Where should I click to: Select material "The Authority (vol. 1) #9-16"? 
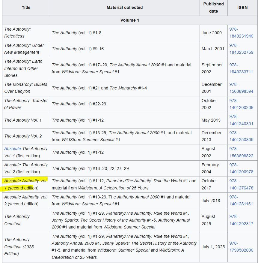pyautogui.click(x=78, y=49)
